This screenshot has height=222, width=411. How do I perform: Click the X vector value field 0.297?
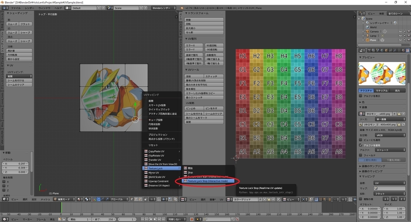point(16,164)
